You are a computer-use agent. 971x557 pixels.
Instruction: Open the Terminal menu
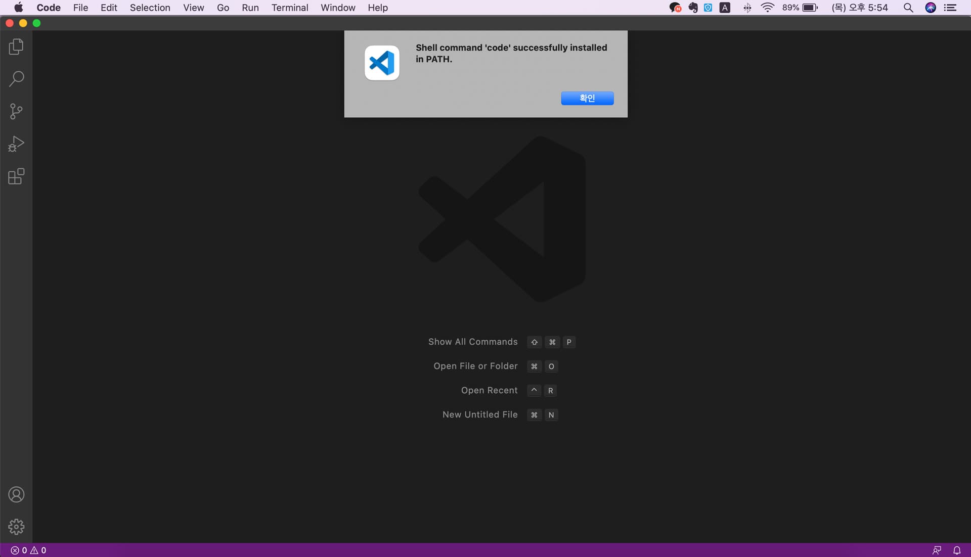(x=289, y=8)
